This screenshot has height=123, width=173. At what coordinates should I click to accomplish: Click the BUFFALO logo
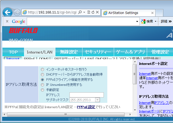click(24, 30)
